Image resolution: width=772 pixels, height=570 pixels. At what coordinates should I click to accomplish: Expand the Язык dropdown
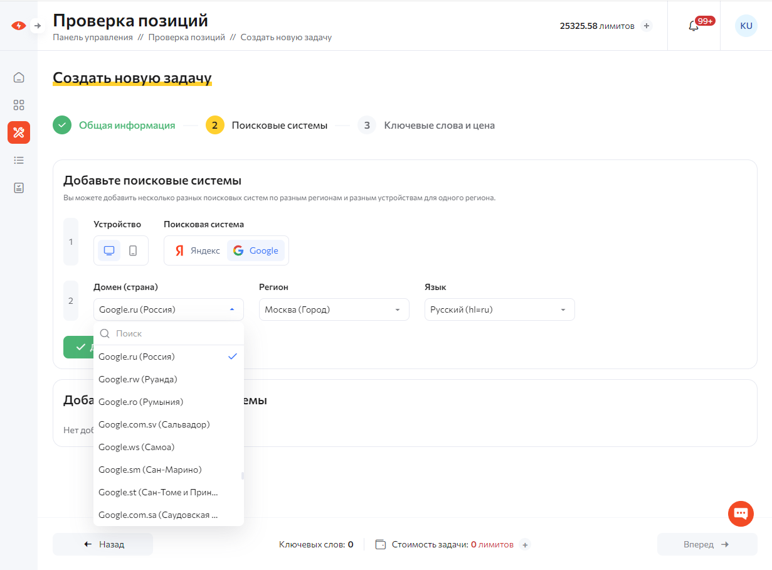499,309
